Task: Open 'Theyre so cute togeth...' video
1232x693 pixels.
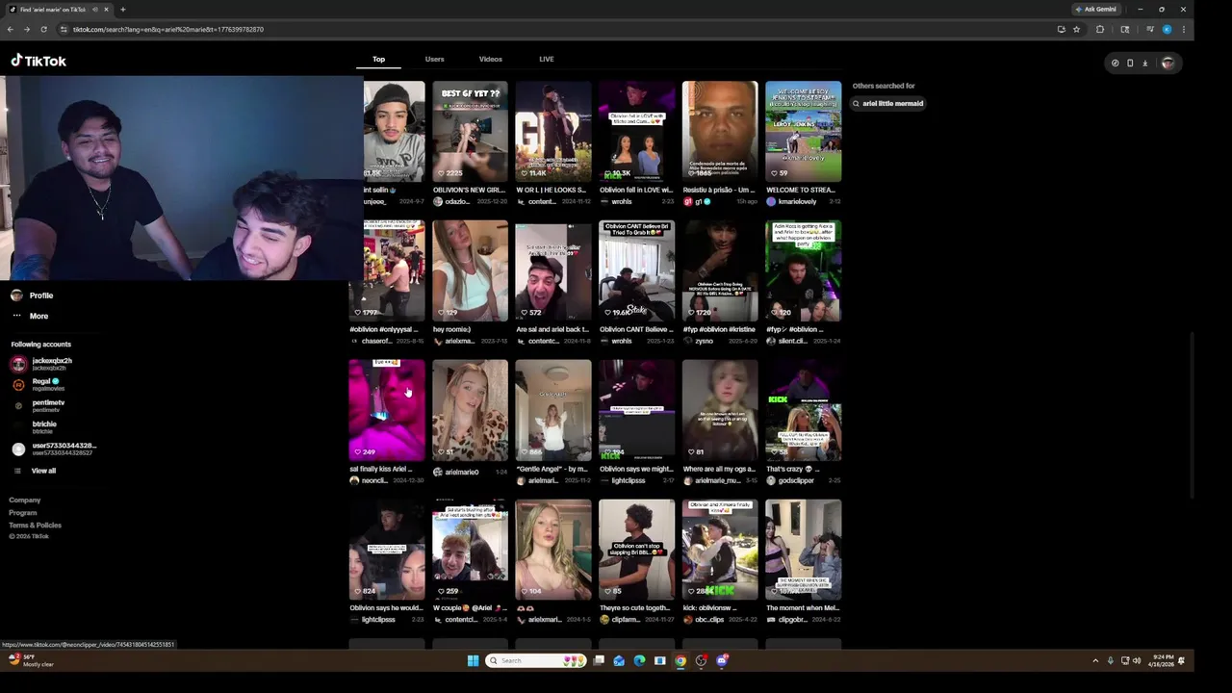Action: tap(636, 550)
